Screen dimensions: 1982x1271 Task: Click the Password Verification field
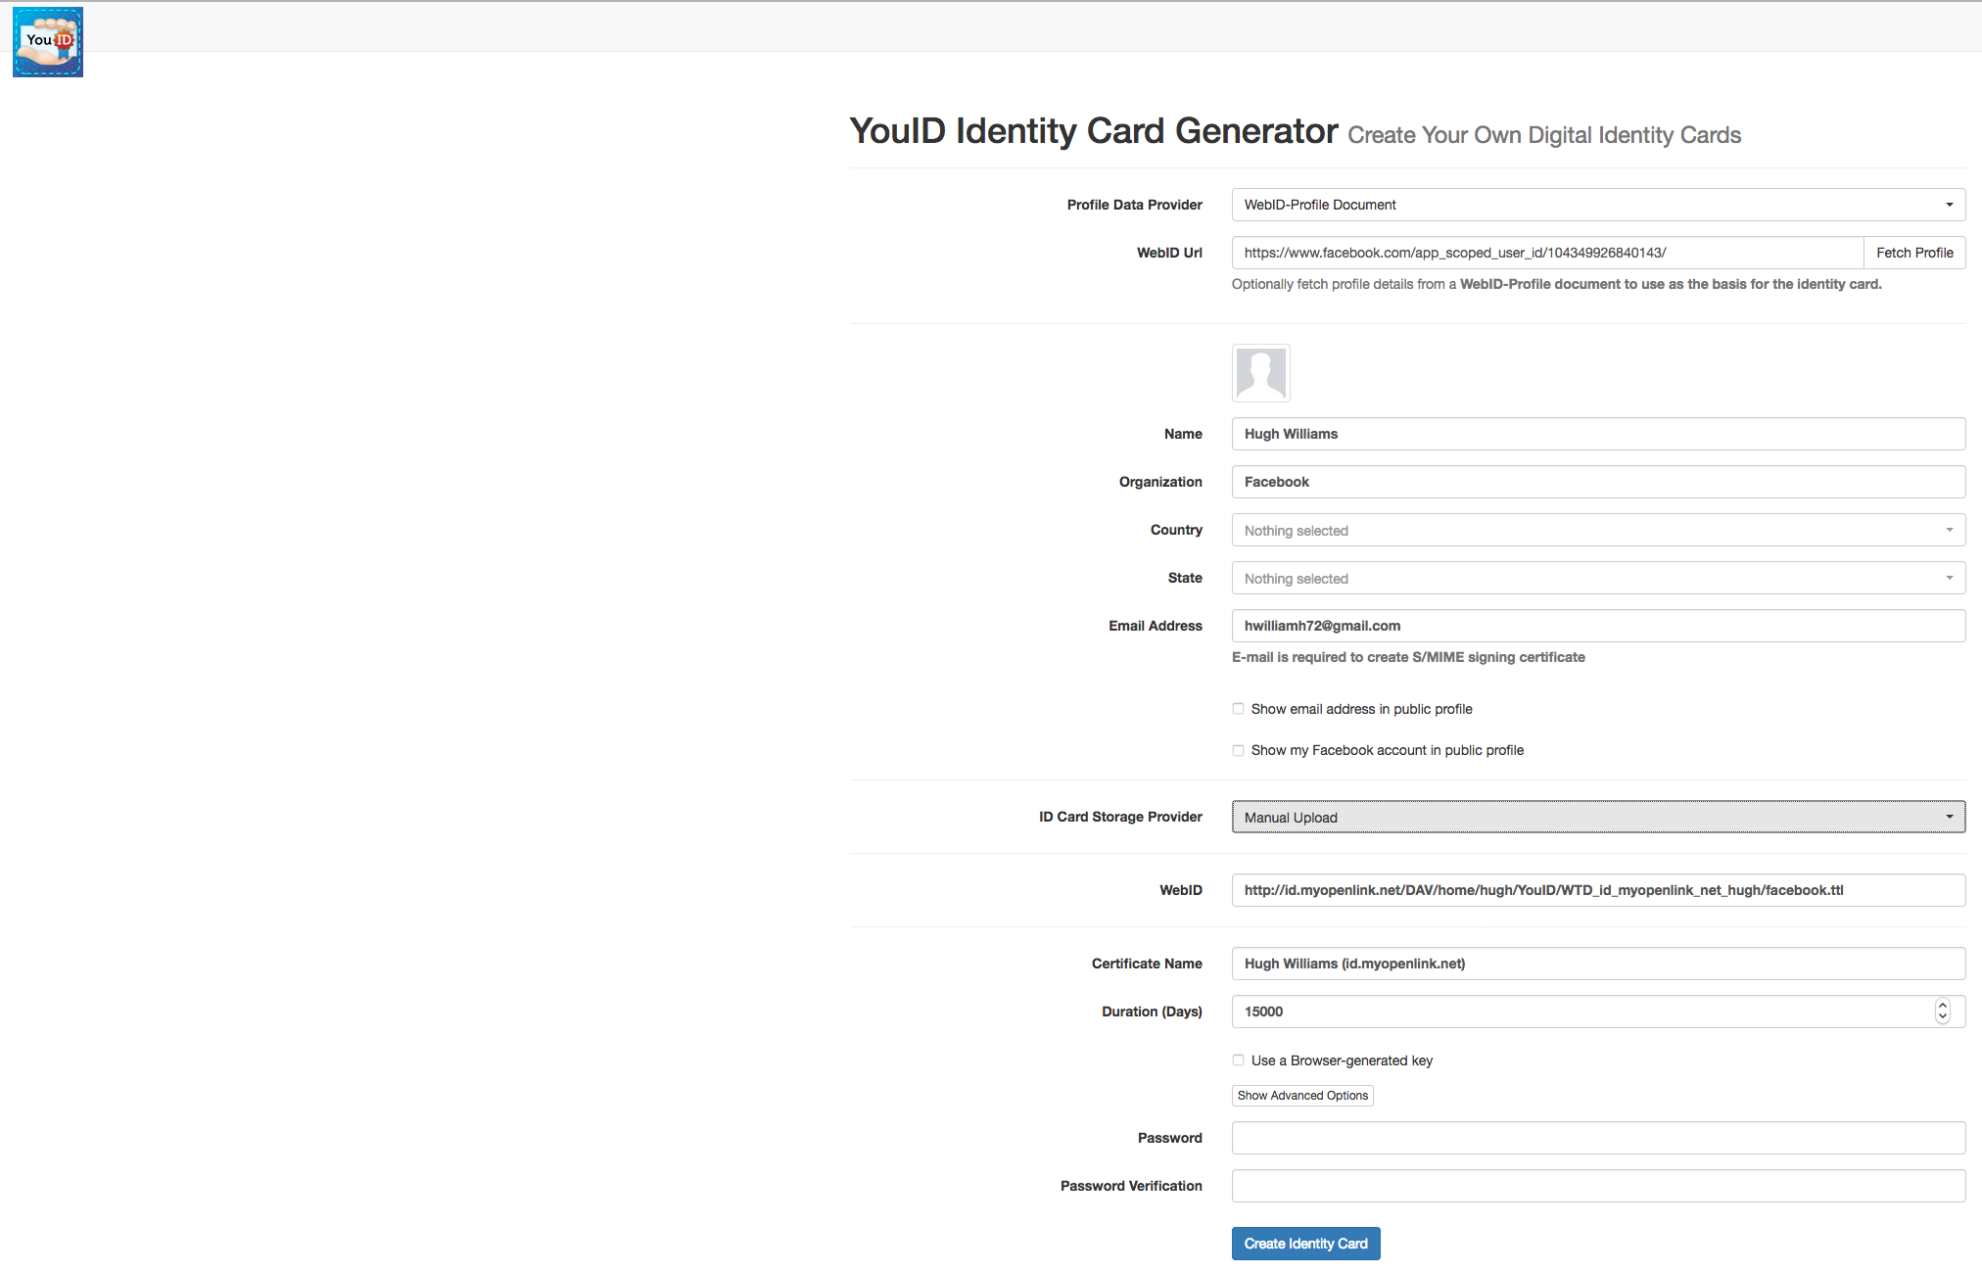[x=1597, y=1186]
